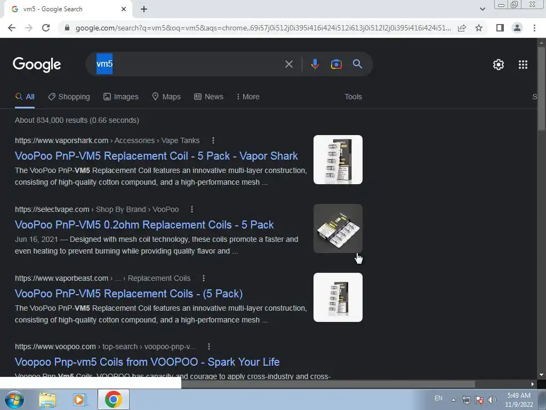
Task: Click the Chrome address bar URL
Action: (263, 28)
